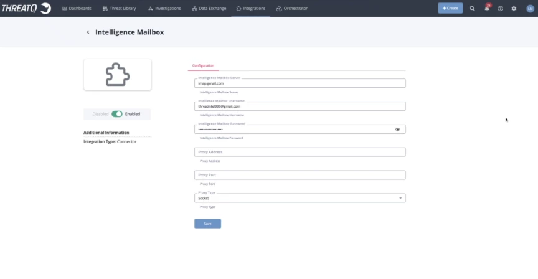538x279 pixels.
Task: Toggle the Disabled/Enabled integration switch
Action: [116, 114]
